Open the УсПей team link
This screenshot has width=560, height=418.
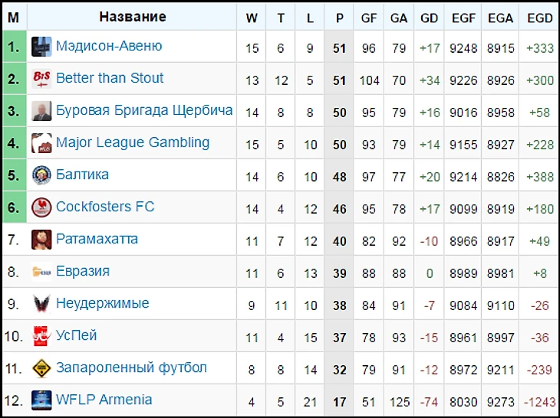(76, 335)
